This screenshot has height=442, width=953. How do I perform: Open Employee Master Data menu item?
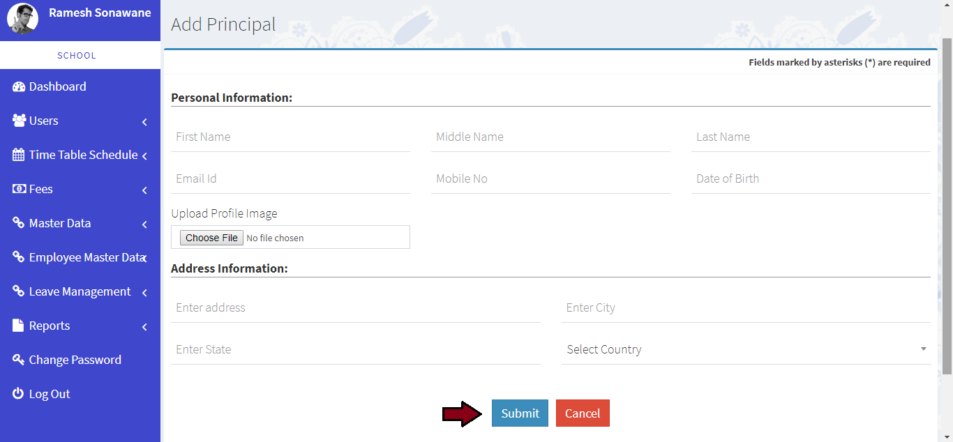87,257
